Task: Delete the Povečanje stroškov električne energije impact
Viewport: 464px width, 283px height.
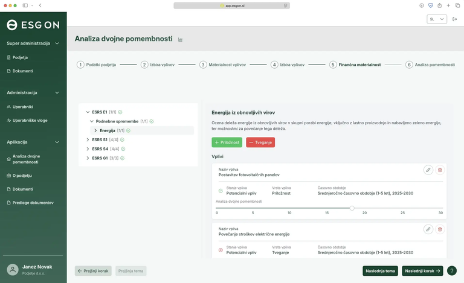Action: point(440,229)
